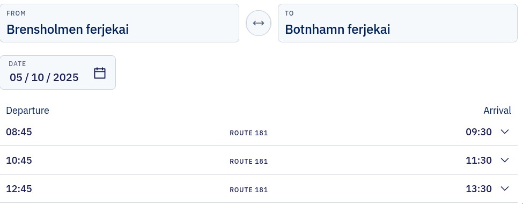This screenshot has height=204, width=523.
Task: Click the DATE field label
Action: (17, 63)
